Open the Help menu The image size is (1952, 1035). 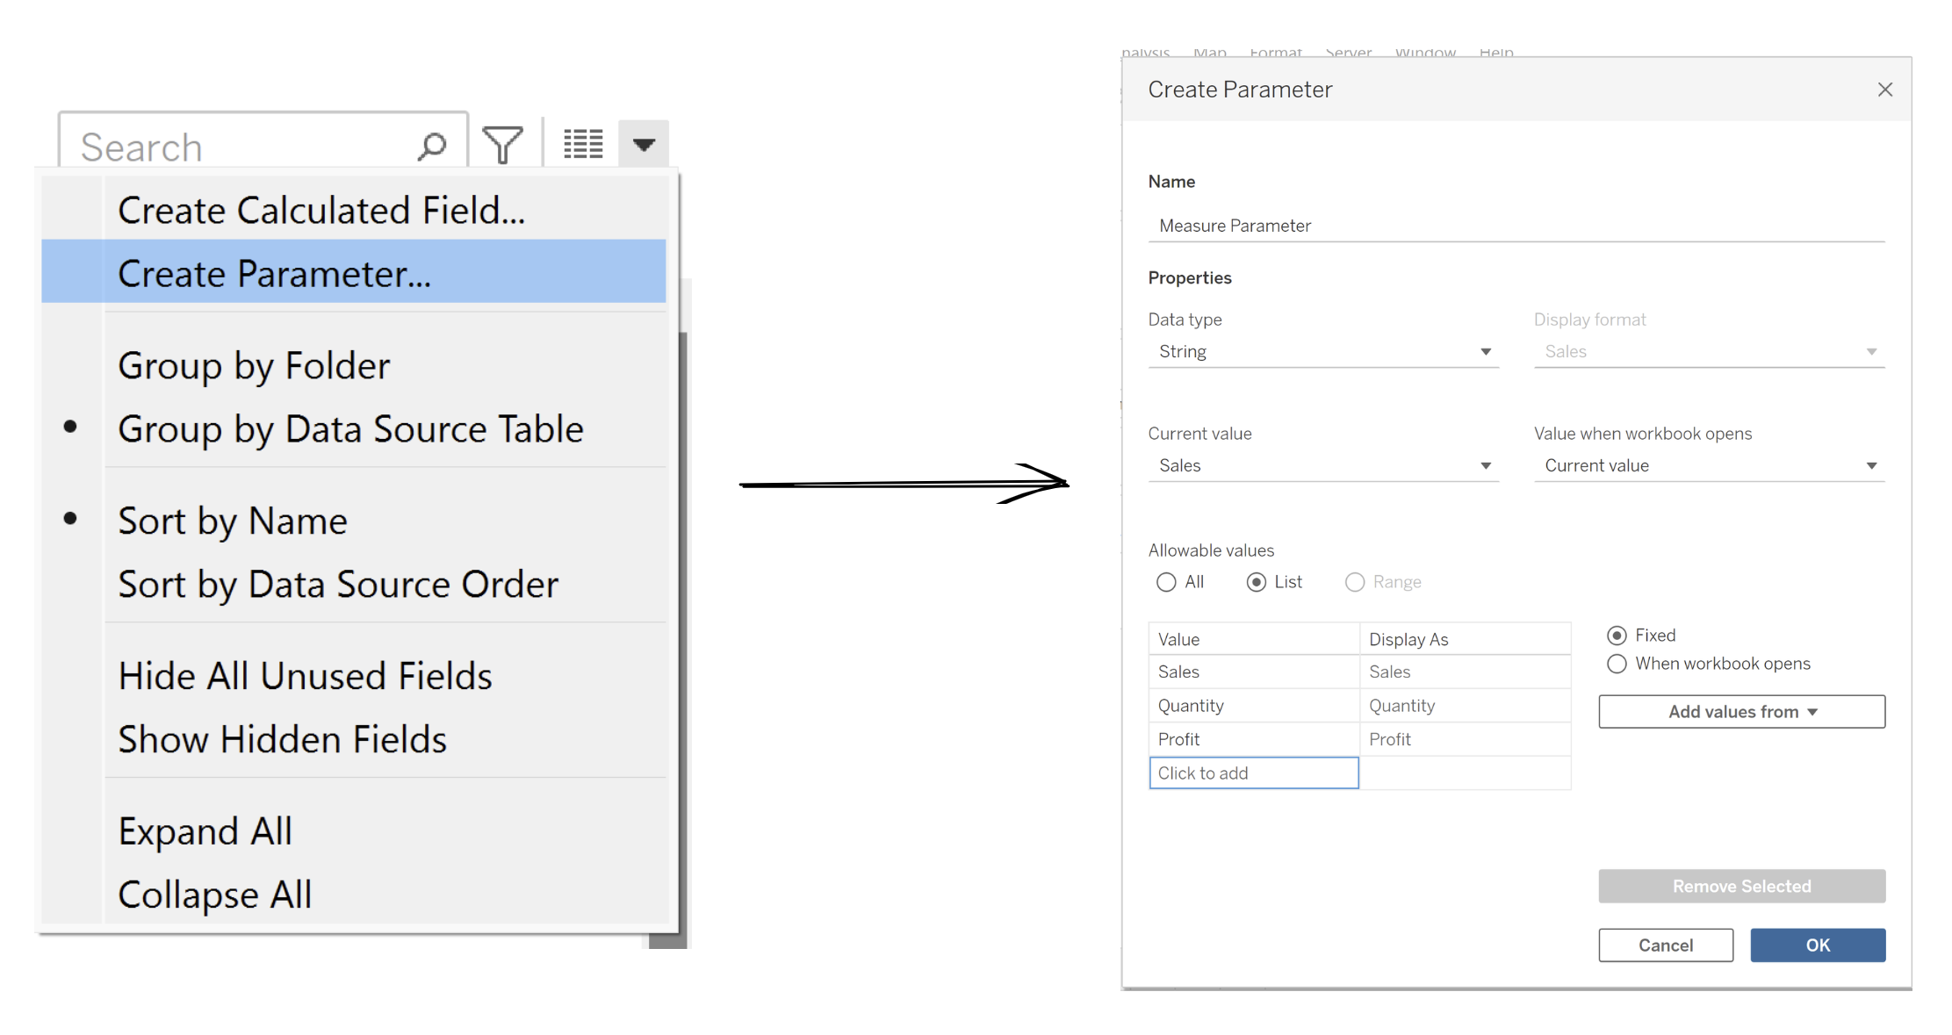pos(1495,52)
